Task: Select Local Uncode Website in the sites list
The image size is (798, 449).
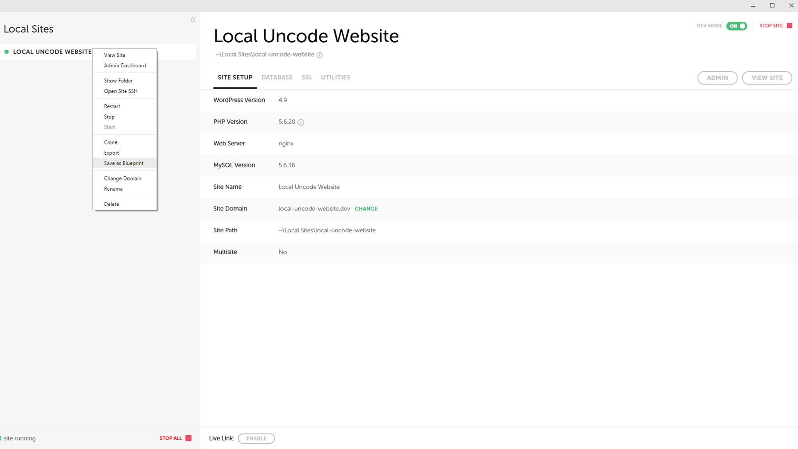Action: 52,52
